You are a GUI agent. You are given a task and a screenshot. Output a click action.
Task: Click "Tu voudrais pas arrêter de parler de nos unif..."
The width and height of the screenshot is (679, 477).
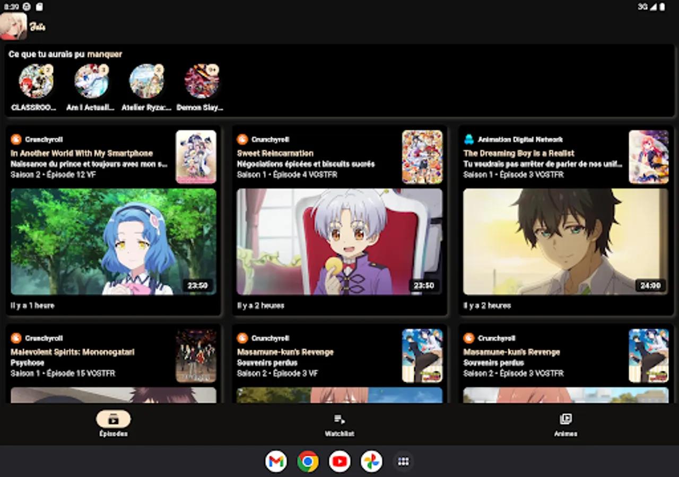point(543,164)
